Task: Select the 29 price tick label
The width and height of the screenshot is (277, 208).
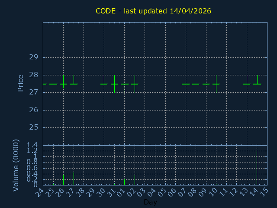Action: [x=33, y=57]
